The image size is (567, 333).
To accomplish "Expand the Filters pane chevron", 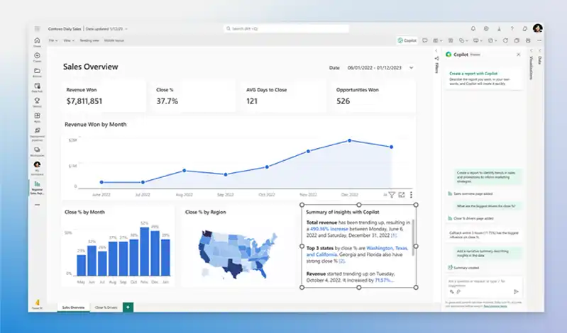I will coord(436,50).
